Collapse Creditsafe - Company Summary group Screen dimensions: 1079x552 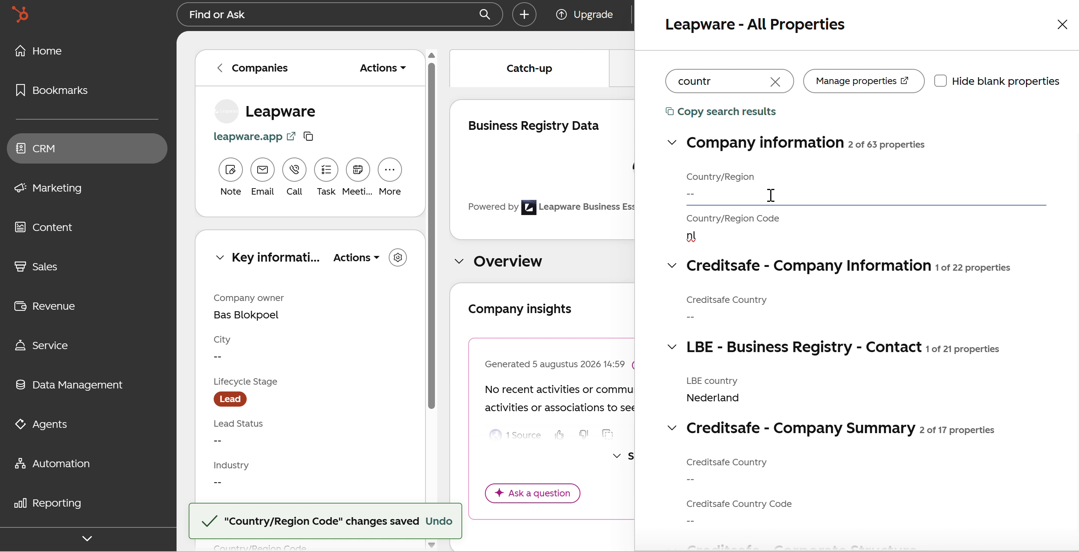(x=672, y=428)
